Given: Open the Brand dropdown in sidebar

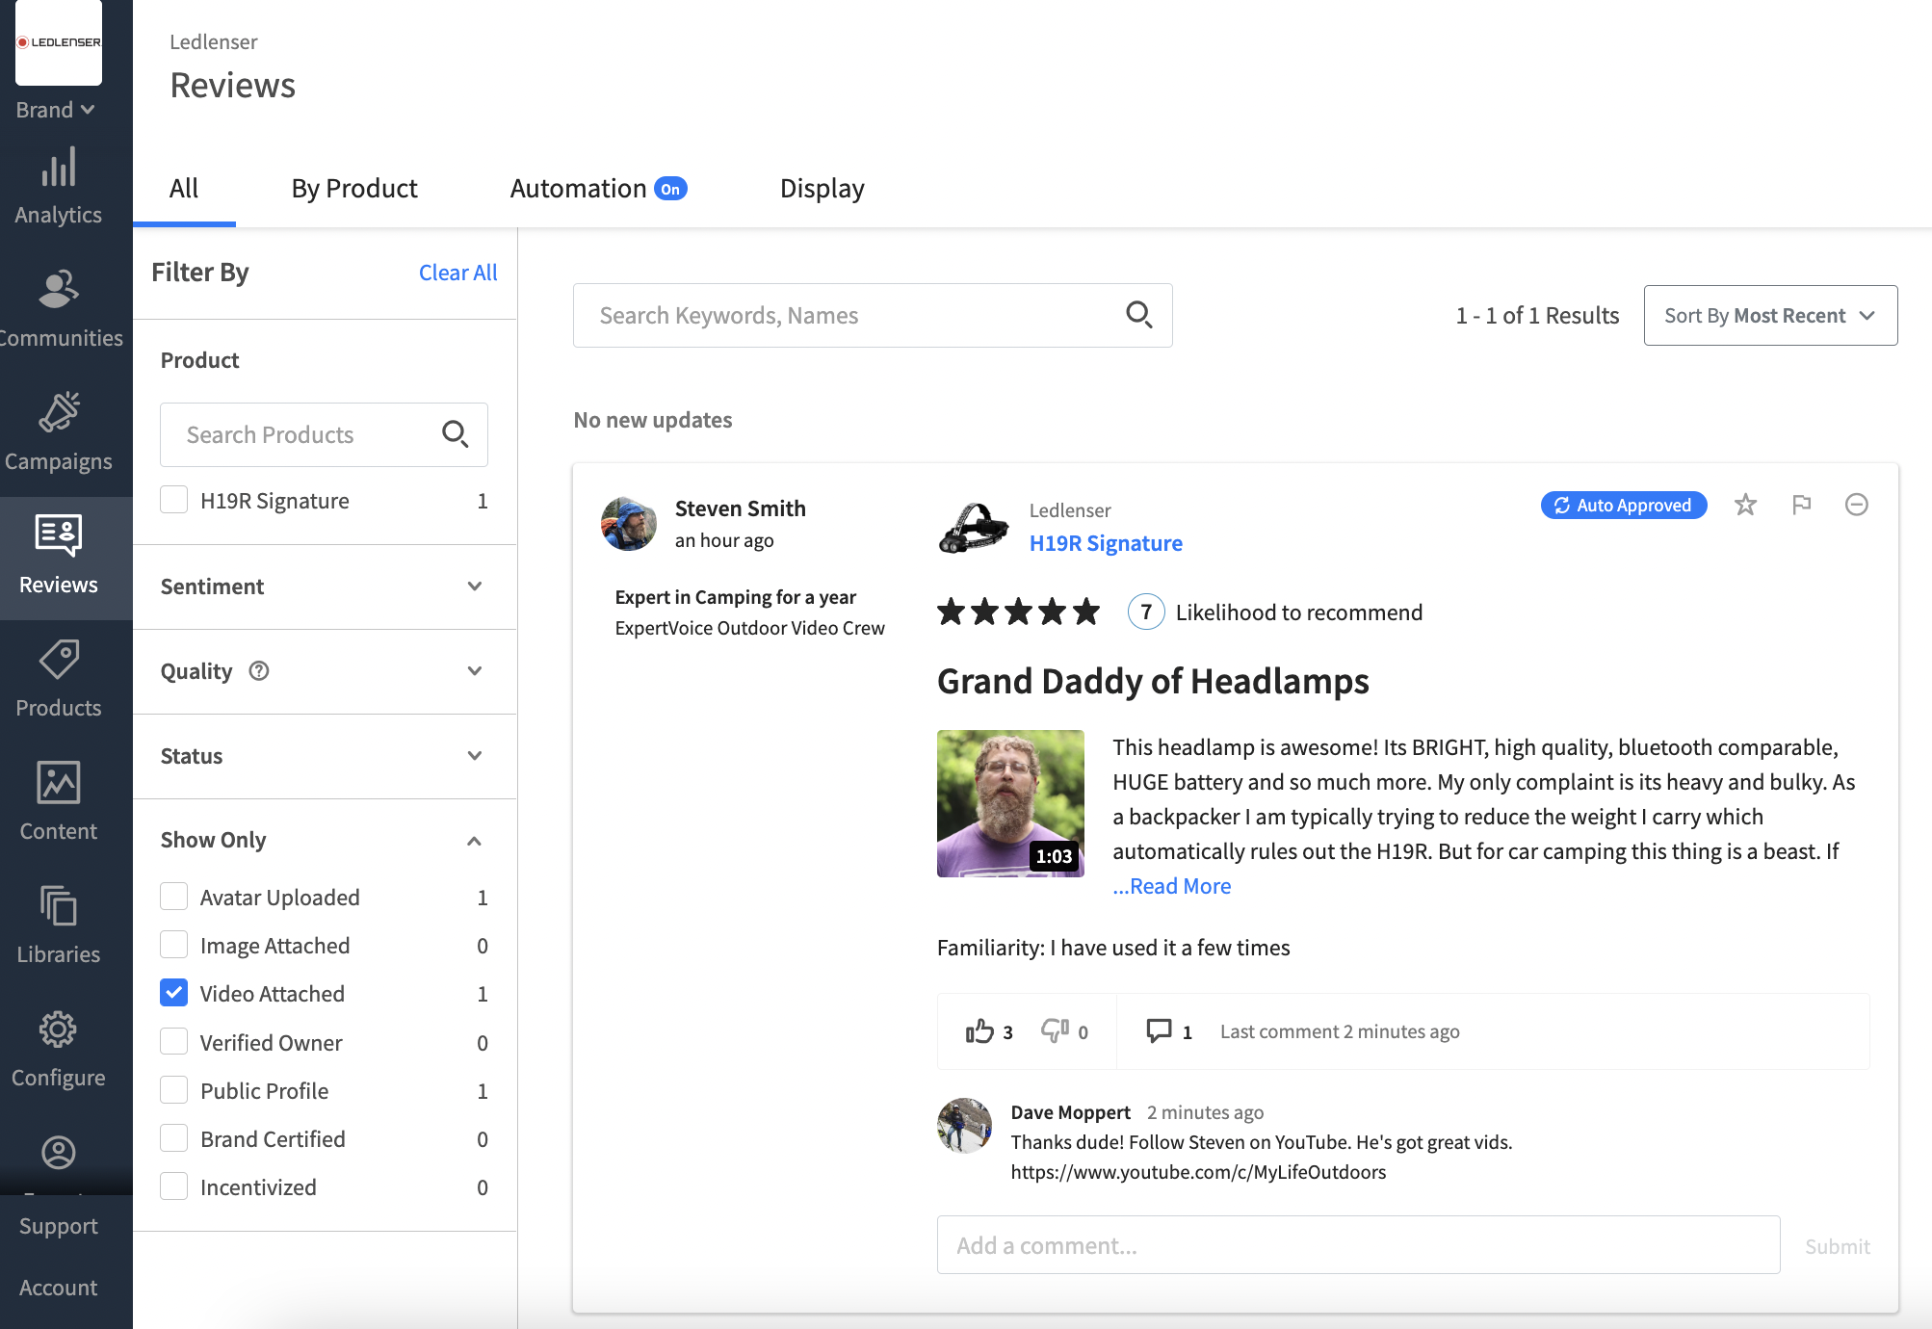Looking at the screenshot, I should click(55, 110).
